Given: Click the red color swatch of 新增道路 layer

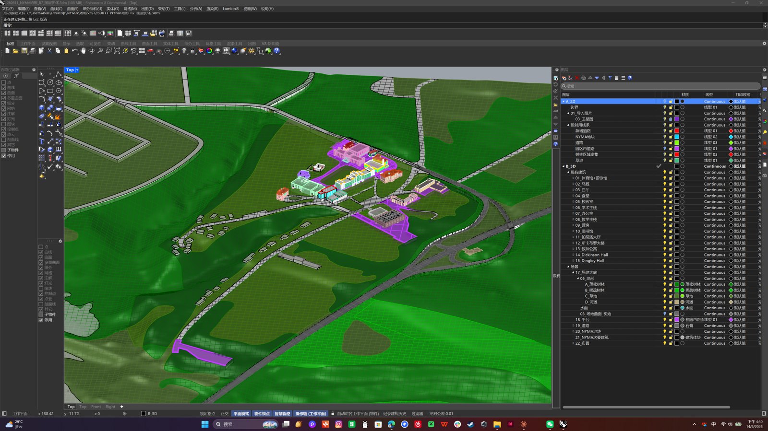Looking at the screenshot, I should point(677,131).
